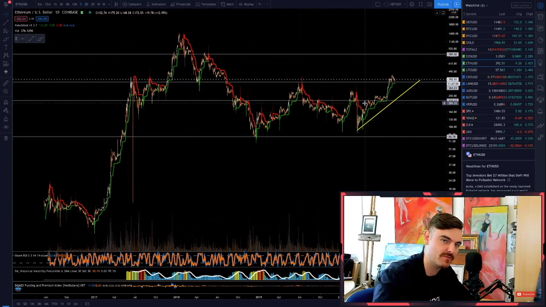Sort watchlist by Chg% column header

[529, 14]
